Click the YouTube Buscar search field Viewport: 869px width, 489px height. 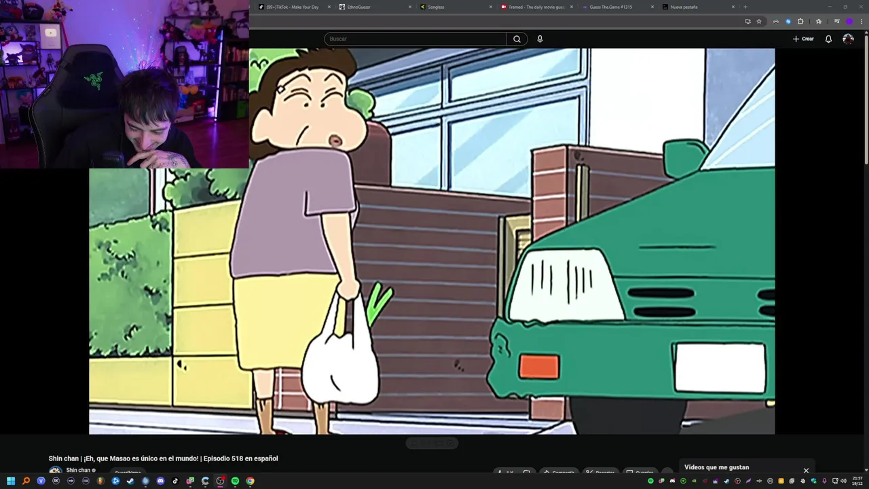415,39
